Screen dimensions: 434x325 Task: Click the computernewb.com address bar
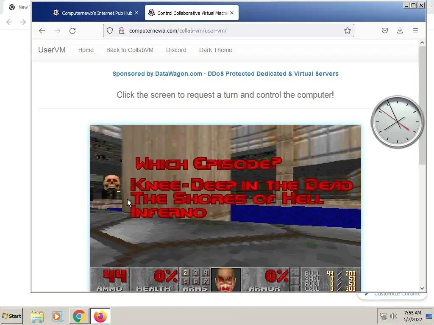(228, 30)
